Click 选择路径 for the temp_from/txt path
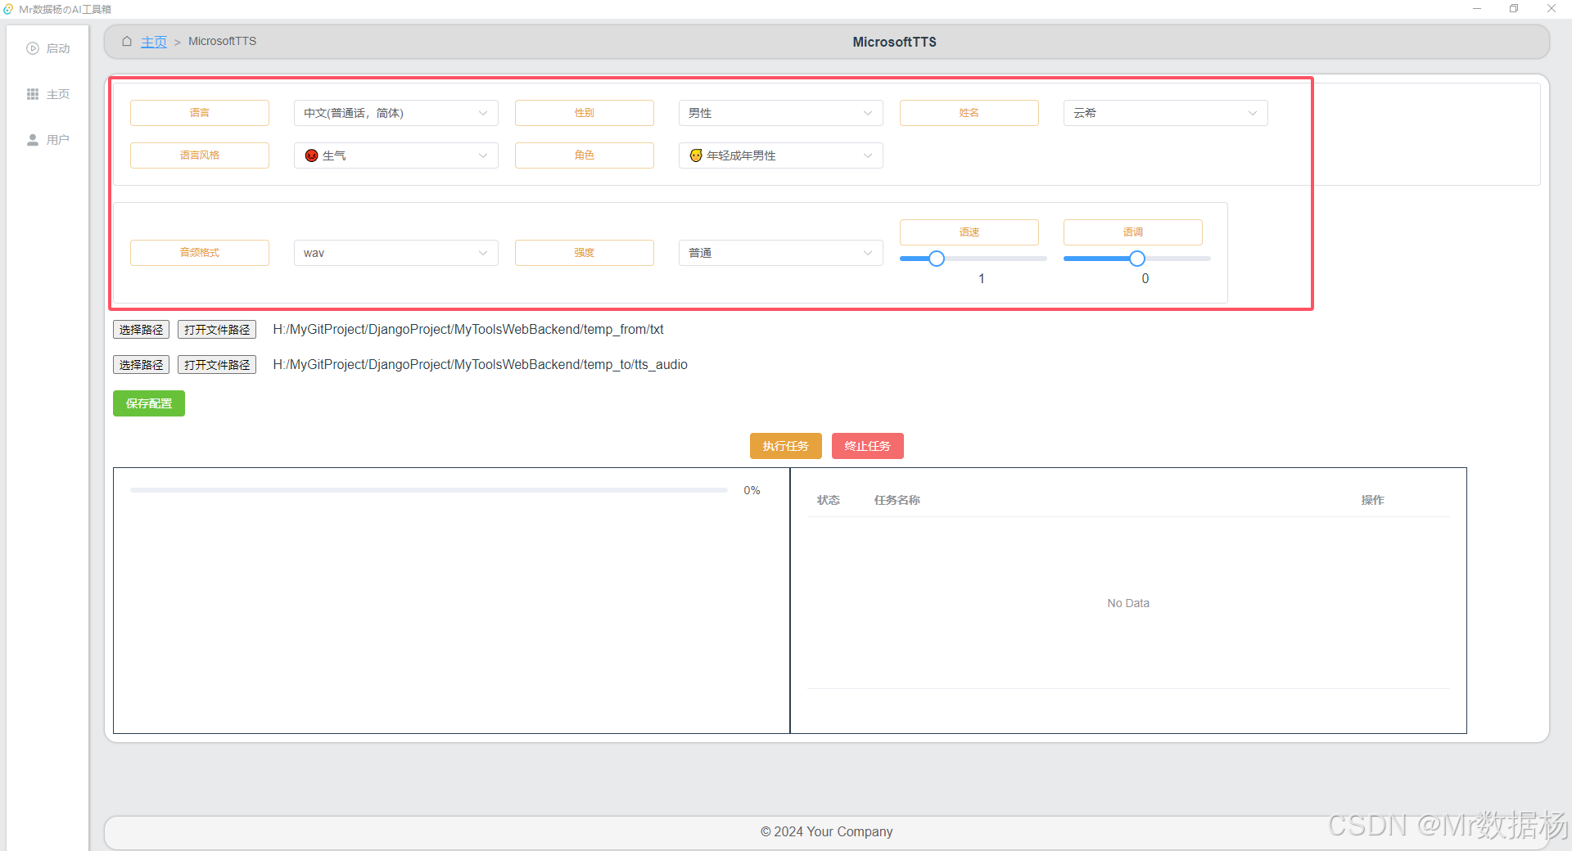Viewport: 1572px width, 851px height. (x=141, y=330)
